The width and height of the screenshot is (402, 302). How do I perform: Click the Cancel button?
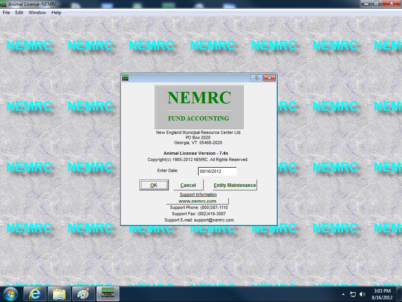(x=188, y=185)
